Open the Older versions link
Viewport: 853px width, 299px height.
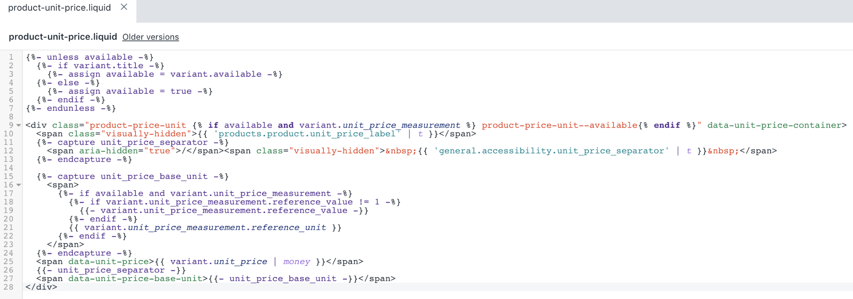(x=150, y=37)
